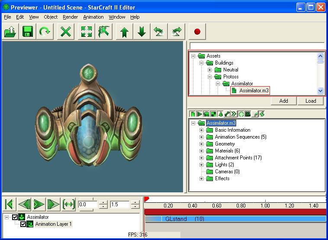Collapse the Protoss folder node
The width and height of the screenshot is (328, 240).
click(x=209, y=77)
